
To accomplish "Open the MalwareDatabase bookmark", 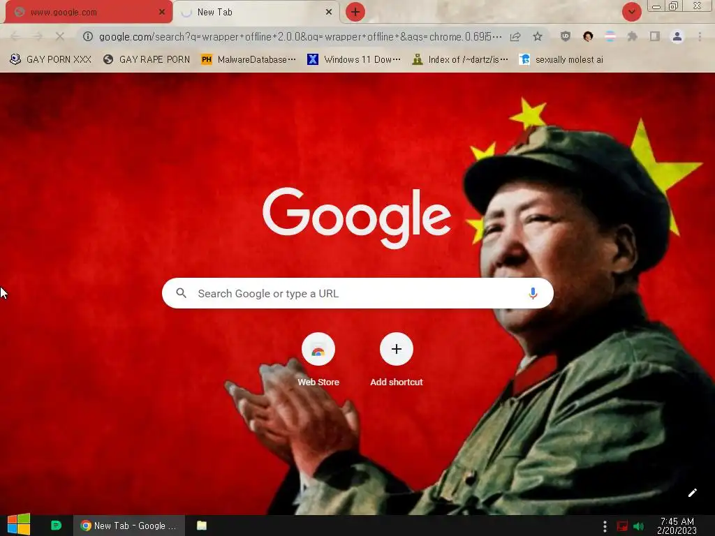I will click(x=249, y=59).
